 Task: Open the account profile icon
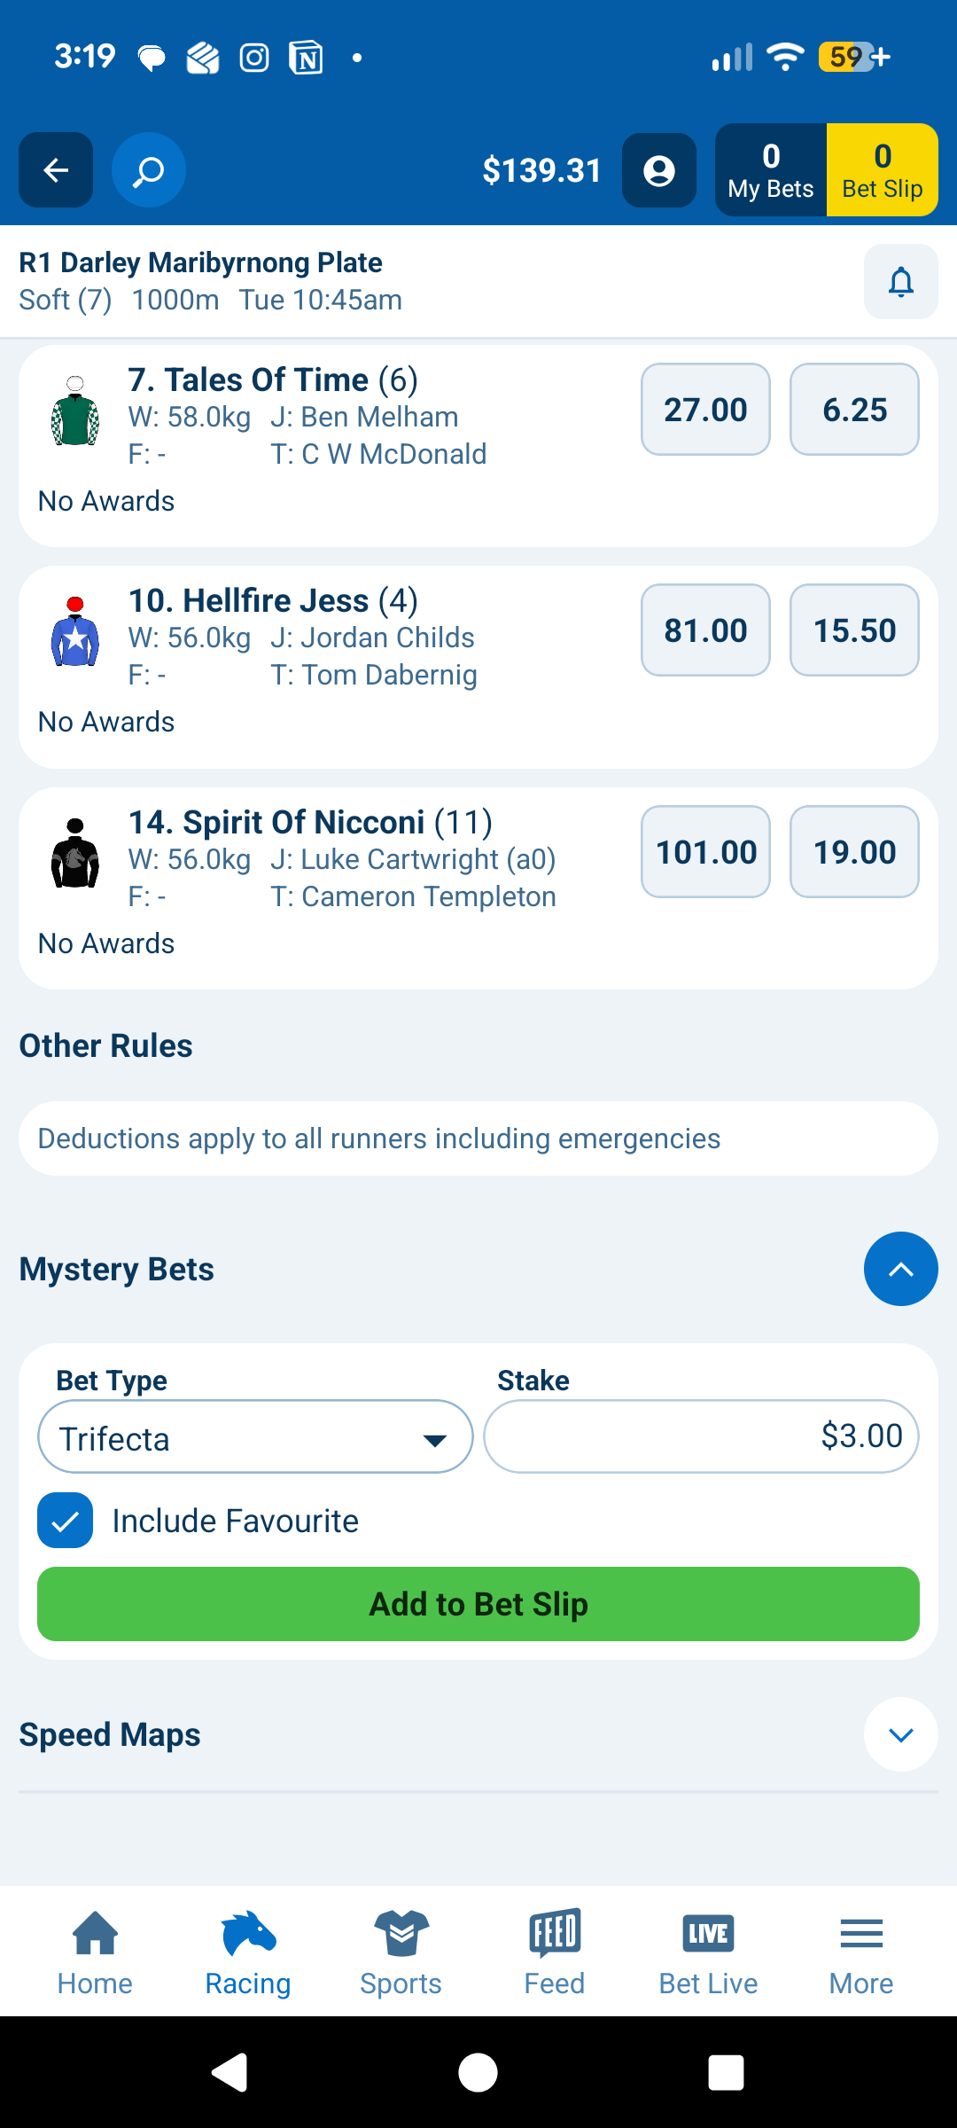658,170
